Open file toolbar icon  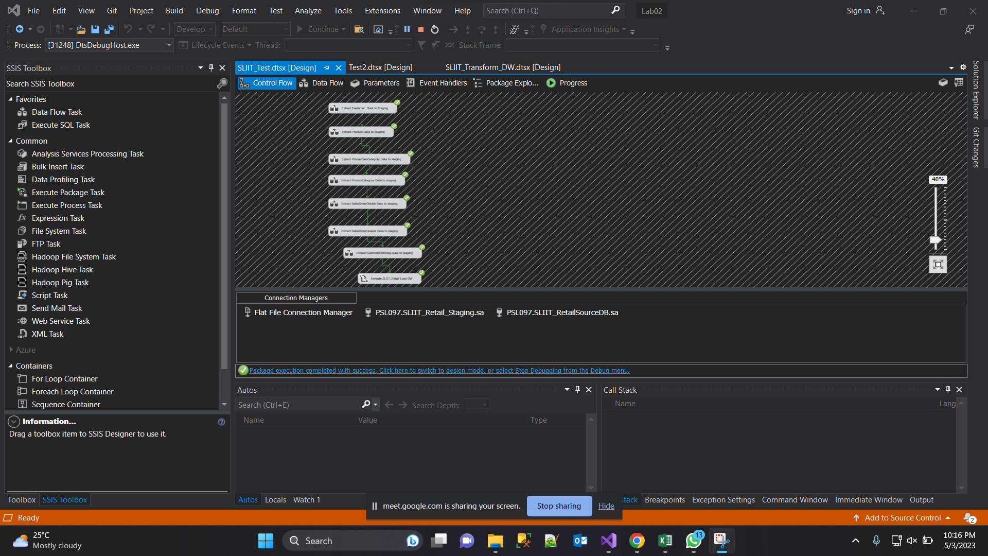point(81,29)
